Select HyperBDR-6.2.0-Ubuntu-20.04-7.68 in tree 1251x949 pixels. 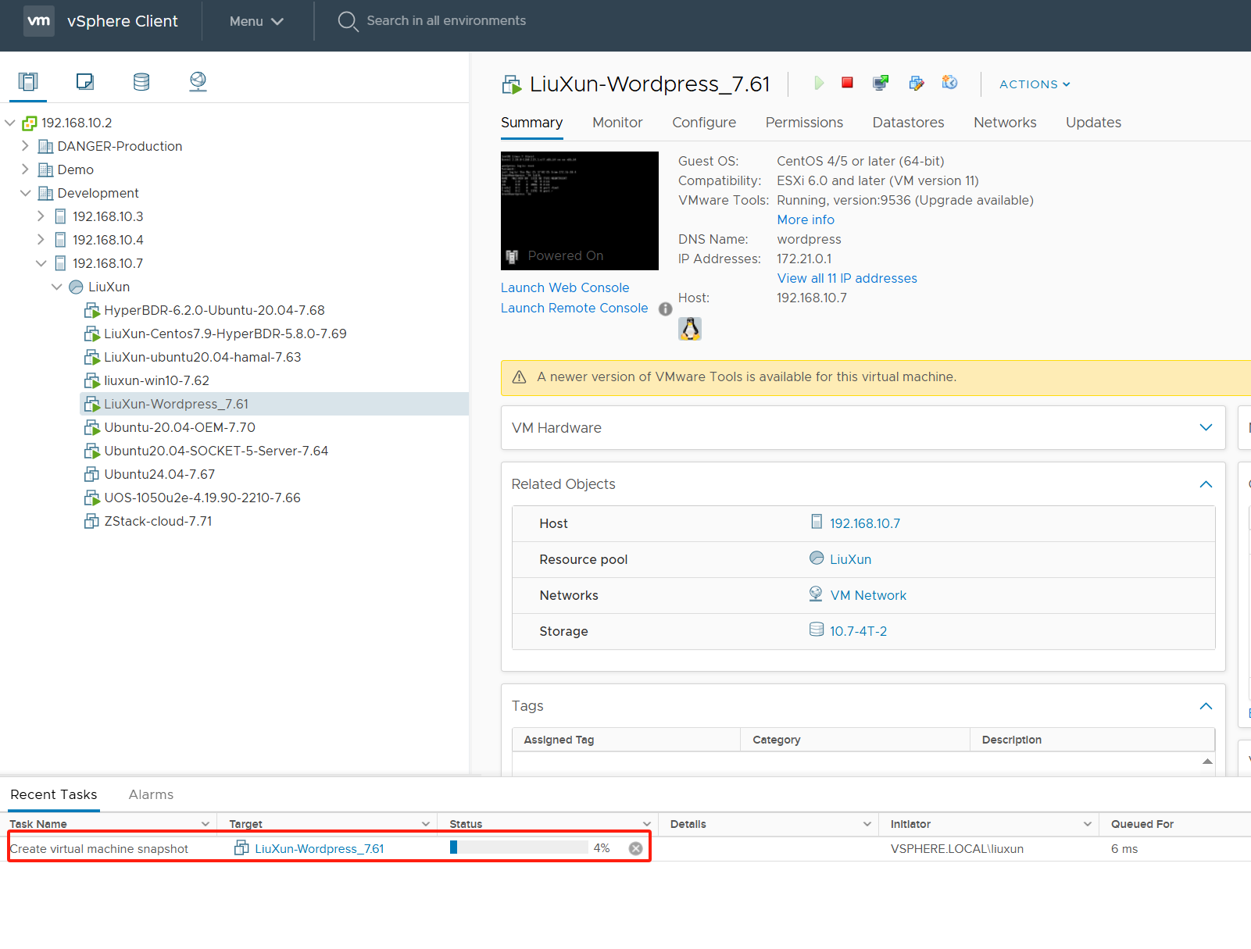click(x=214, y=310)
